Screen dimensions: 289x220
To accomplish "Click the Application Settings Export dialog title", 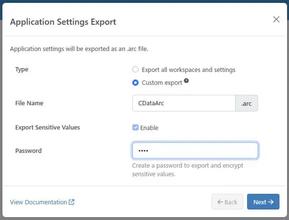I will [x=63, y=22].
